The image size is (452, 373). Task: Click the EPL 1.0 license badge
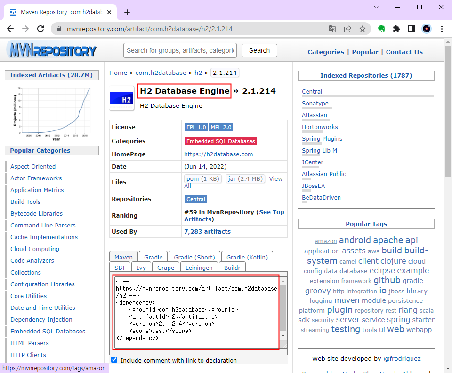pyautogui.click(x=196, y=127)
